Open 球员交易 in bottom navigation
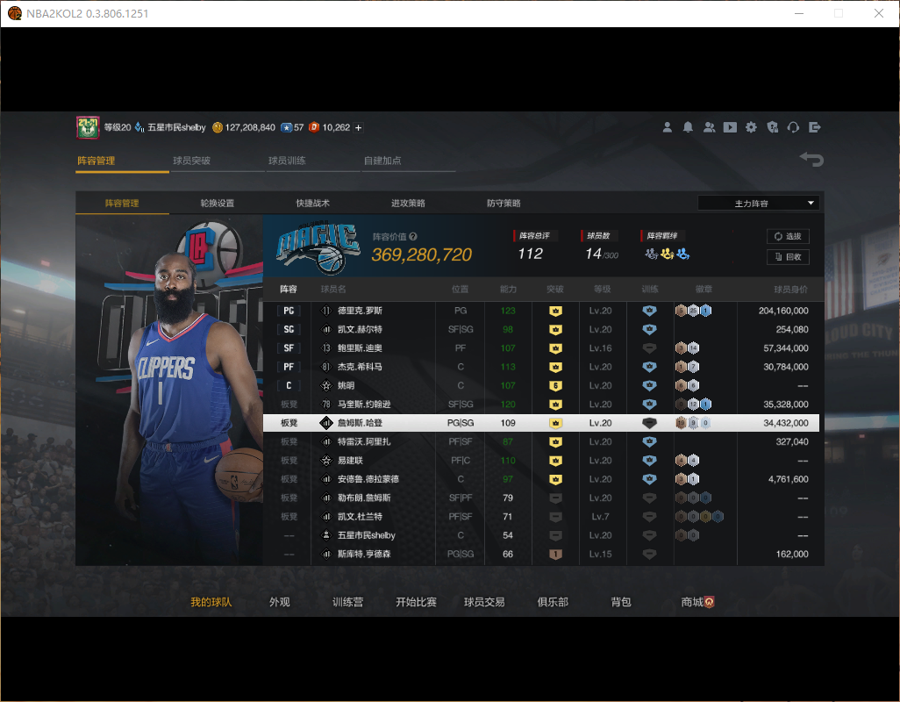Viewport: 900px width, 702px height. [484, 602]
